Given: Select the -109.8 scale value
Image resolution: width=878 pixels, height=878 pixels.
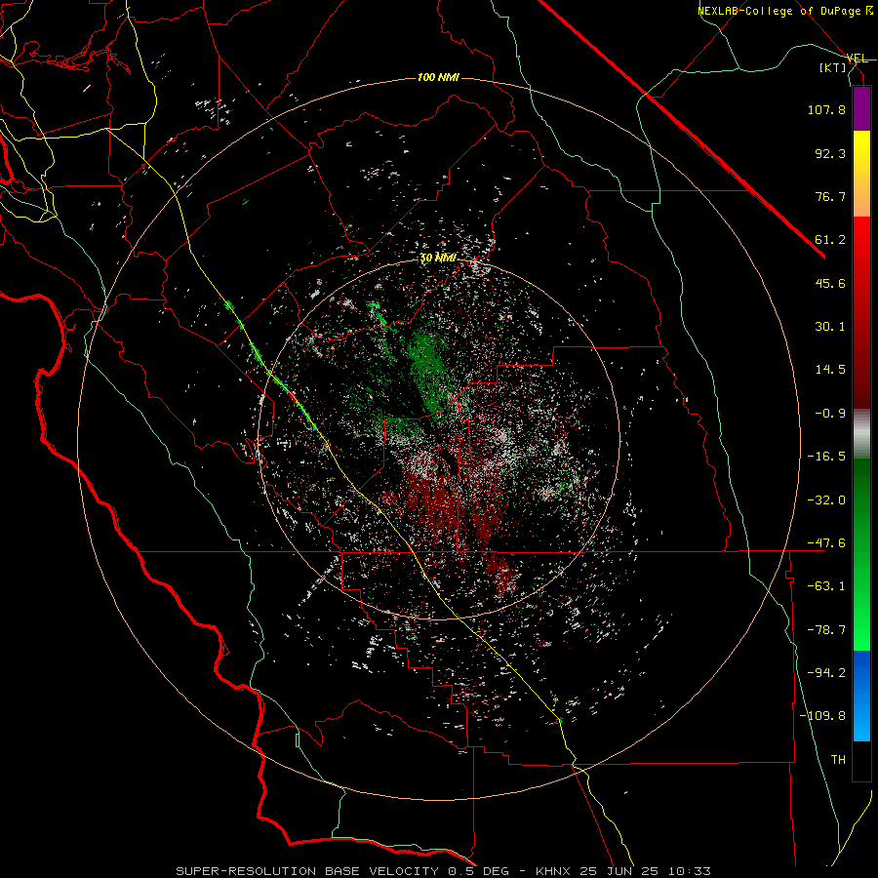Looking at the screenshot, I should pos(822,716).
